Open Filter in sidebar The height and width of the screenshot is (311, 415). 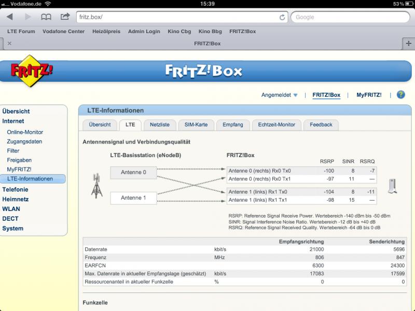(13, 151)
